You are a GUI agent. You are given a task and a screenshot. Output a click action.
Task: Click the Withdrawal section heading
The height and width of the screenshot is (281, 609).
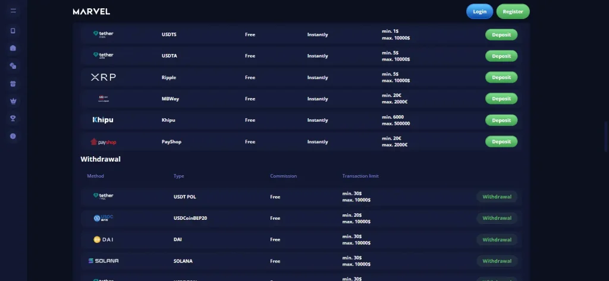coord(101,159)
